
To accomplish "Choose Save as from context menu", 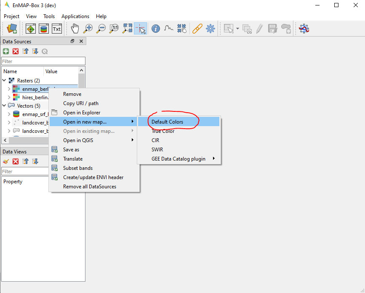I will point(94,150).
